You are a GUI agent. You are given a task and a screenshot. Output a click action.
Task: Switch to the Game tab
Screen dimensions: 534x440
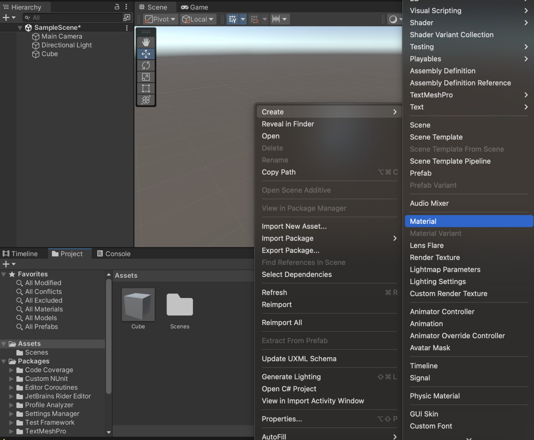click(x=194, y=7)
